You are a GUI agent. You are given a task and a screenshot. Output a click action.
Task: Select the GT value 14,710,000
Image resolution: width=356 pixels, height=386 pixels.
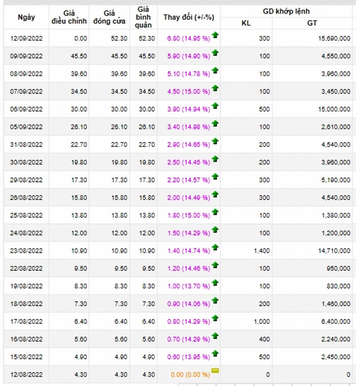pyautogui.click(x=334, y=251)
